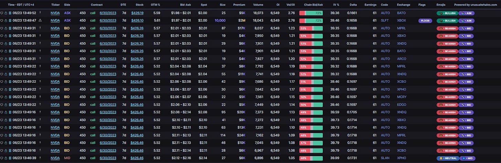Click exclamation icon on volume 7,561 row
501x163 pixels.
click(x=40, y=96)
